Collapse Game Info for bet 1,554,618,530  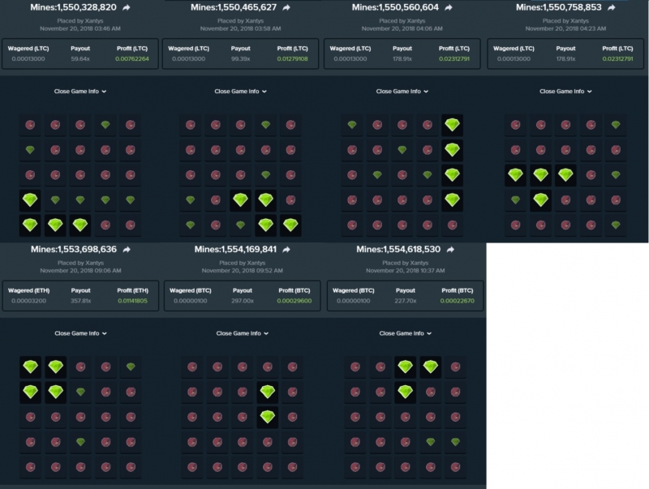[405, 333]
